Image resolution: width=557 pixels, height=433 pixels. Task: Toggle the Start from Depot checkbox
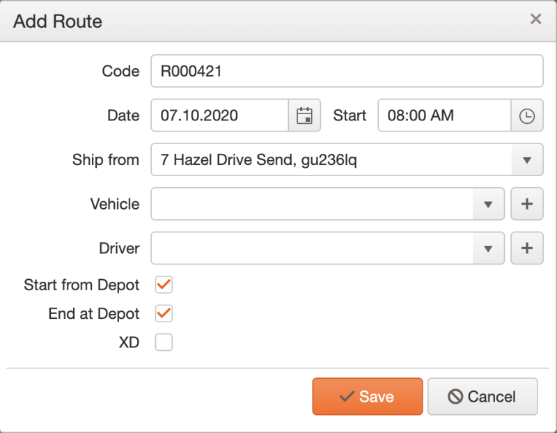tap(164, 285)
